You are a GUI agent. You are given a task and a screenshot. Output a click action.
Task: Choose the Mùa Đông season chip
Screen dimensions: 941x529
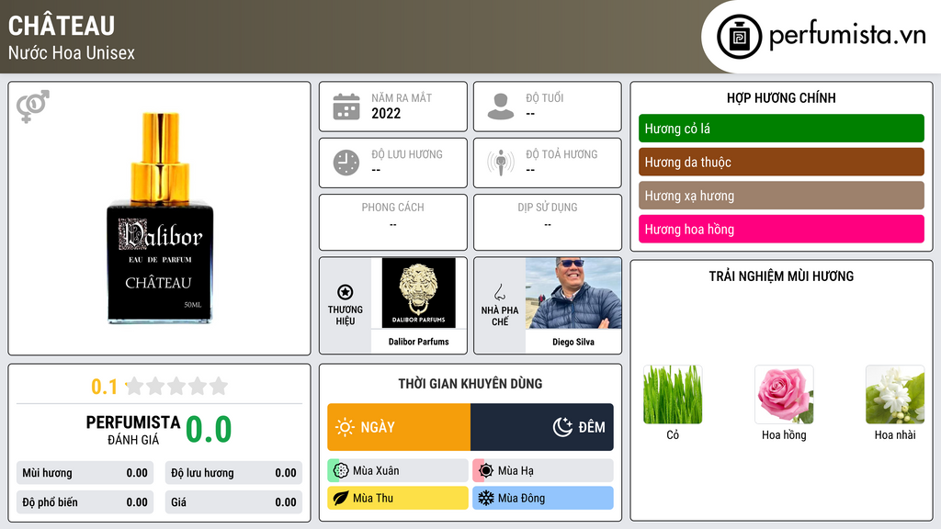(x=543, y=498)
